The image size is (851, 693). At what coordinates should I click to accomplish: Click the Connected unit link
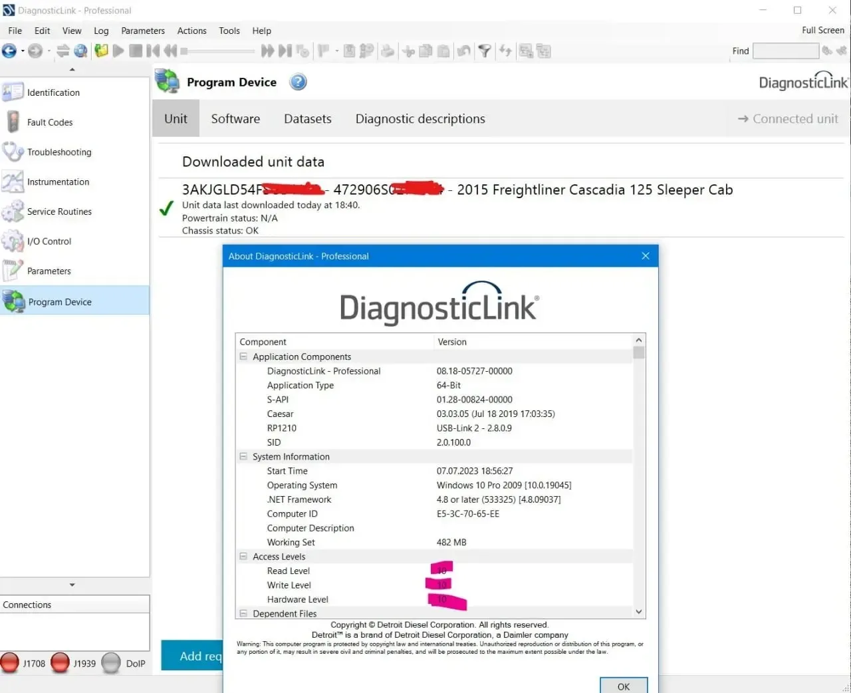tap(788, 119)
